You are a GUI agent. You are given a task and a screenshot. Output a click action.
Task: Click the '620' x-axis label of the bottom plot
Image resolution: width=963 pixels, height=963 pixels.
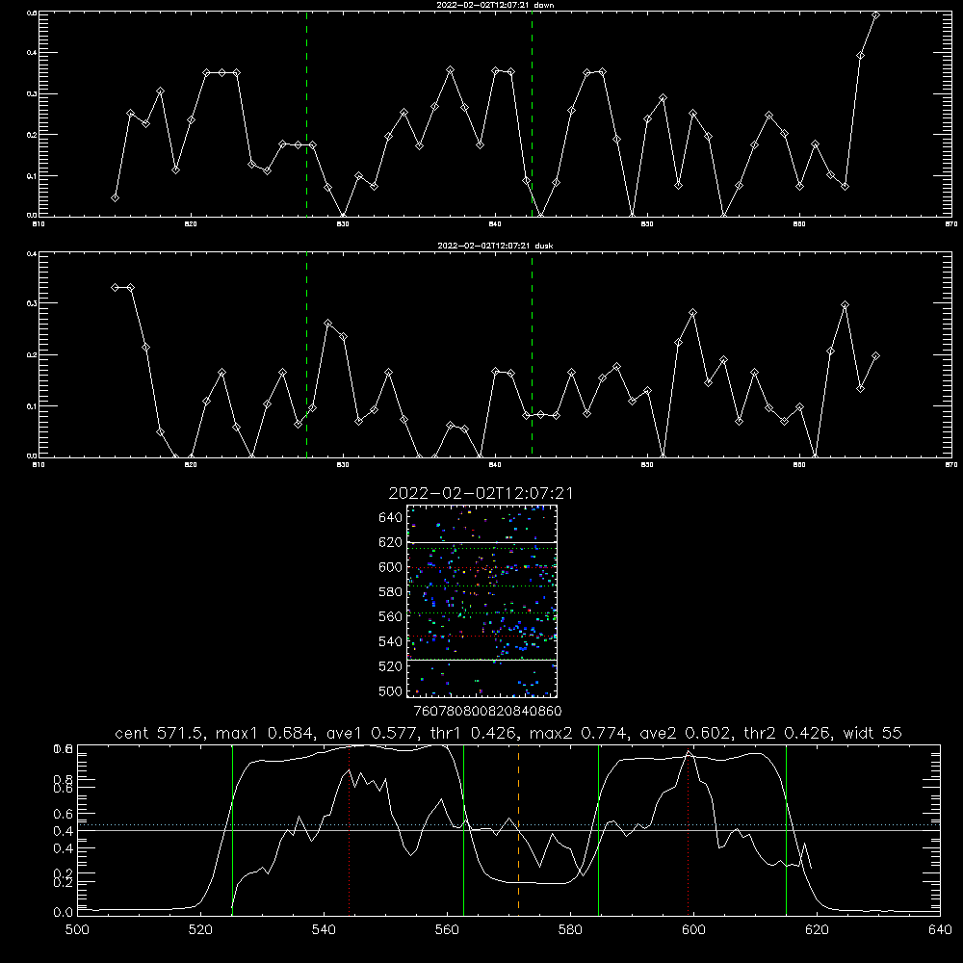[x=817, y=930]
